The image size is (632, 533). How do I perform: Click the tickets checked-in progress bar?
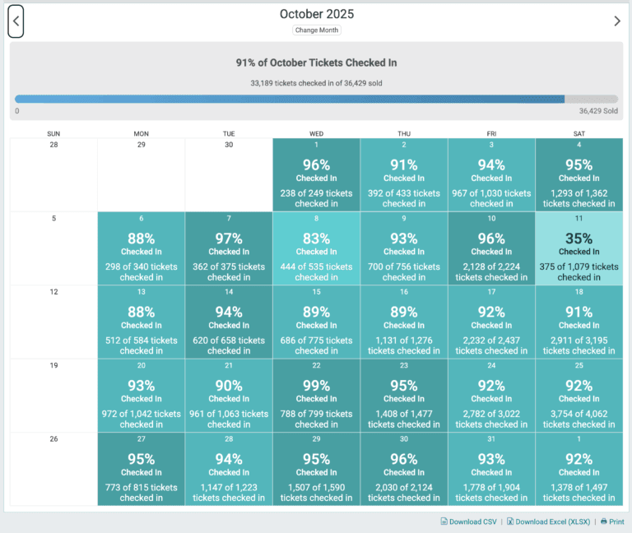tap(316, 99)
